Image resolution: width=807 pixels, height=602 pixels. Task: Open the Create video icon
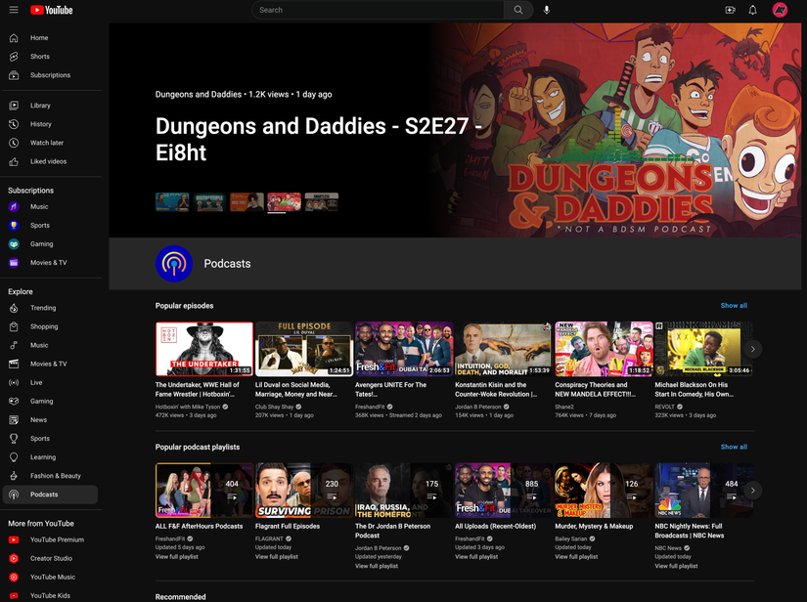click(730, 10)
